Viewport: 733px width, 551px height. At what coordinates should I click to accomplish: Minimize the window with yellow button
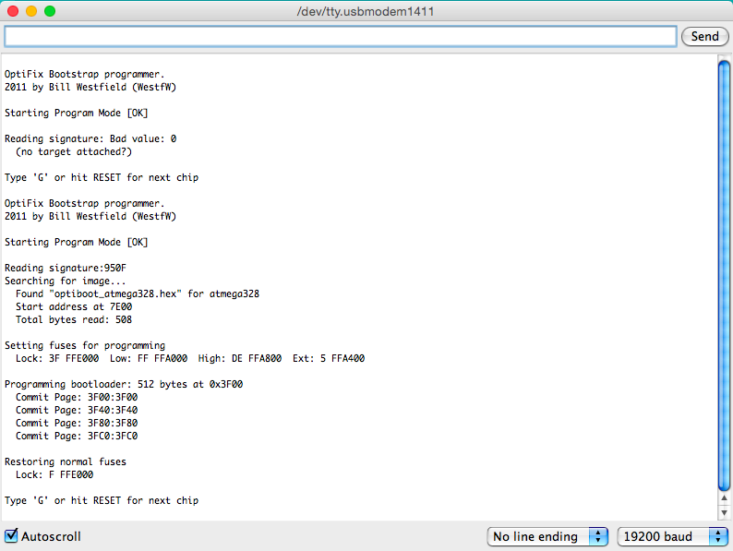(31, 11)
